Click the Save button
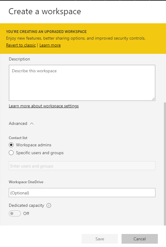 100,239
